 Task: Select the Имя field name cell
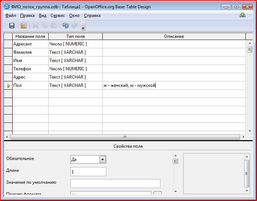click(31, 61)
